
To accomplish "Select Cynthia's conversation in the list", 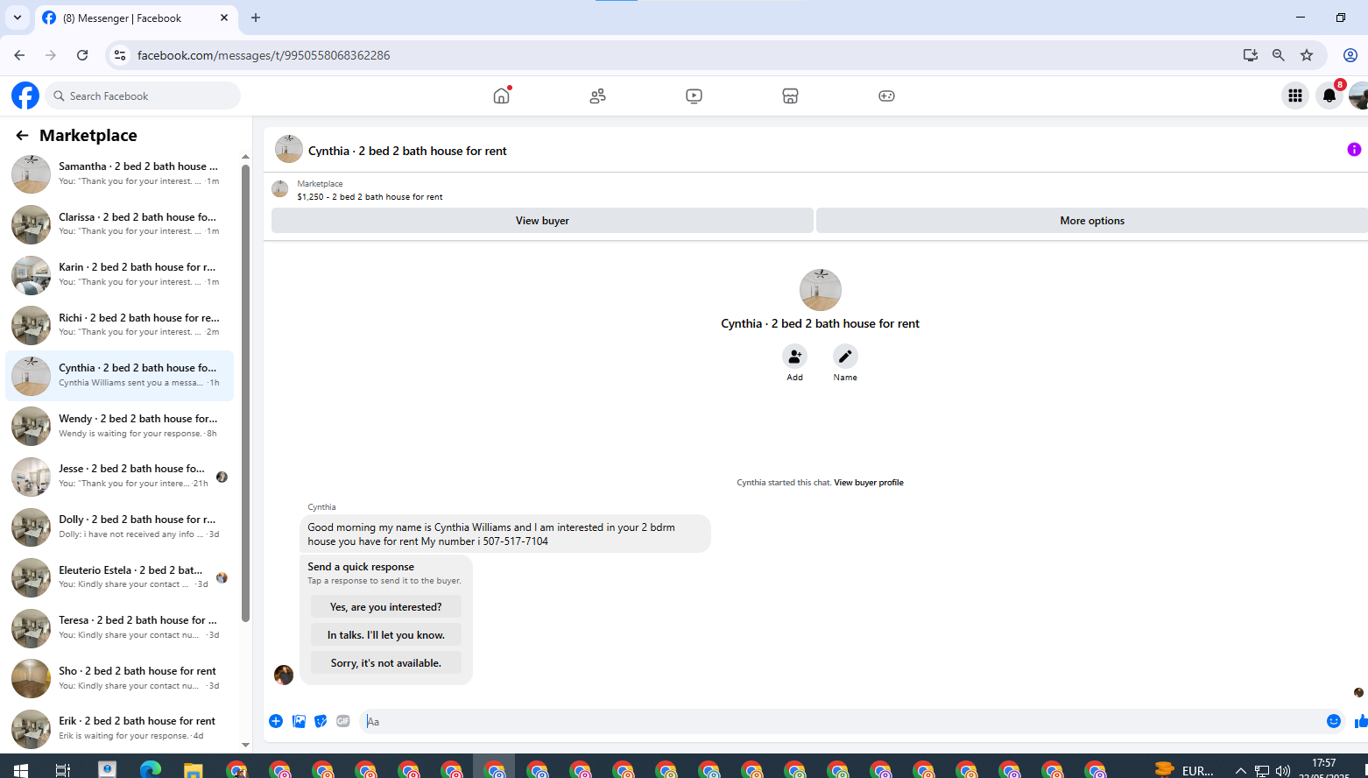I will point(120,376).
